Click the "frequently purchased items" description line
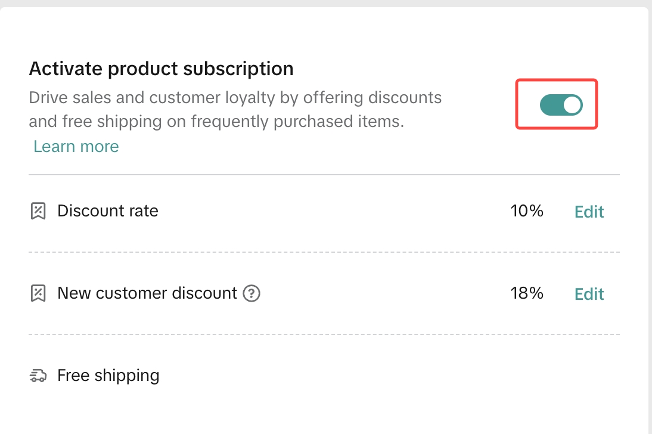The image size is (652, 434). tap(216, 122)
